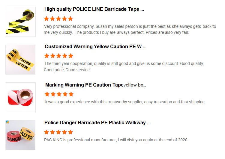
Task: Click the fifth star under POLICE LINE Barricade Tape
Action: coord(70,19)
